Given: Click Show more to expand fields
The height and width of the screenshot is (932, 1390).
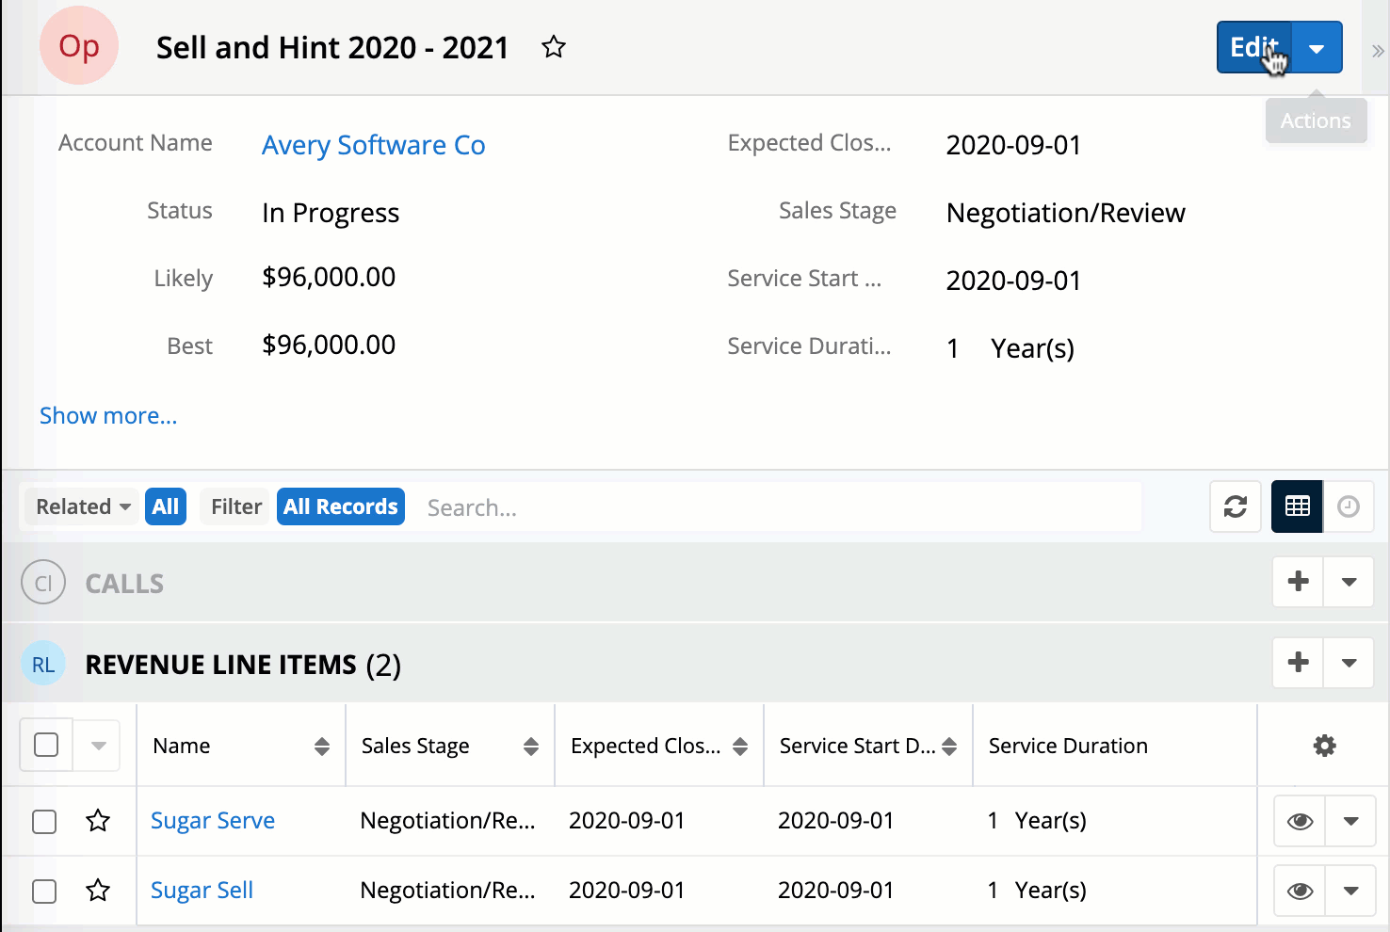Looking at the screenshot, I should (x=108, y=416).
